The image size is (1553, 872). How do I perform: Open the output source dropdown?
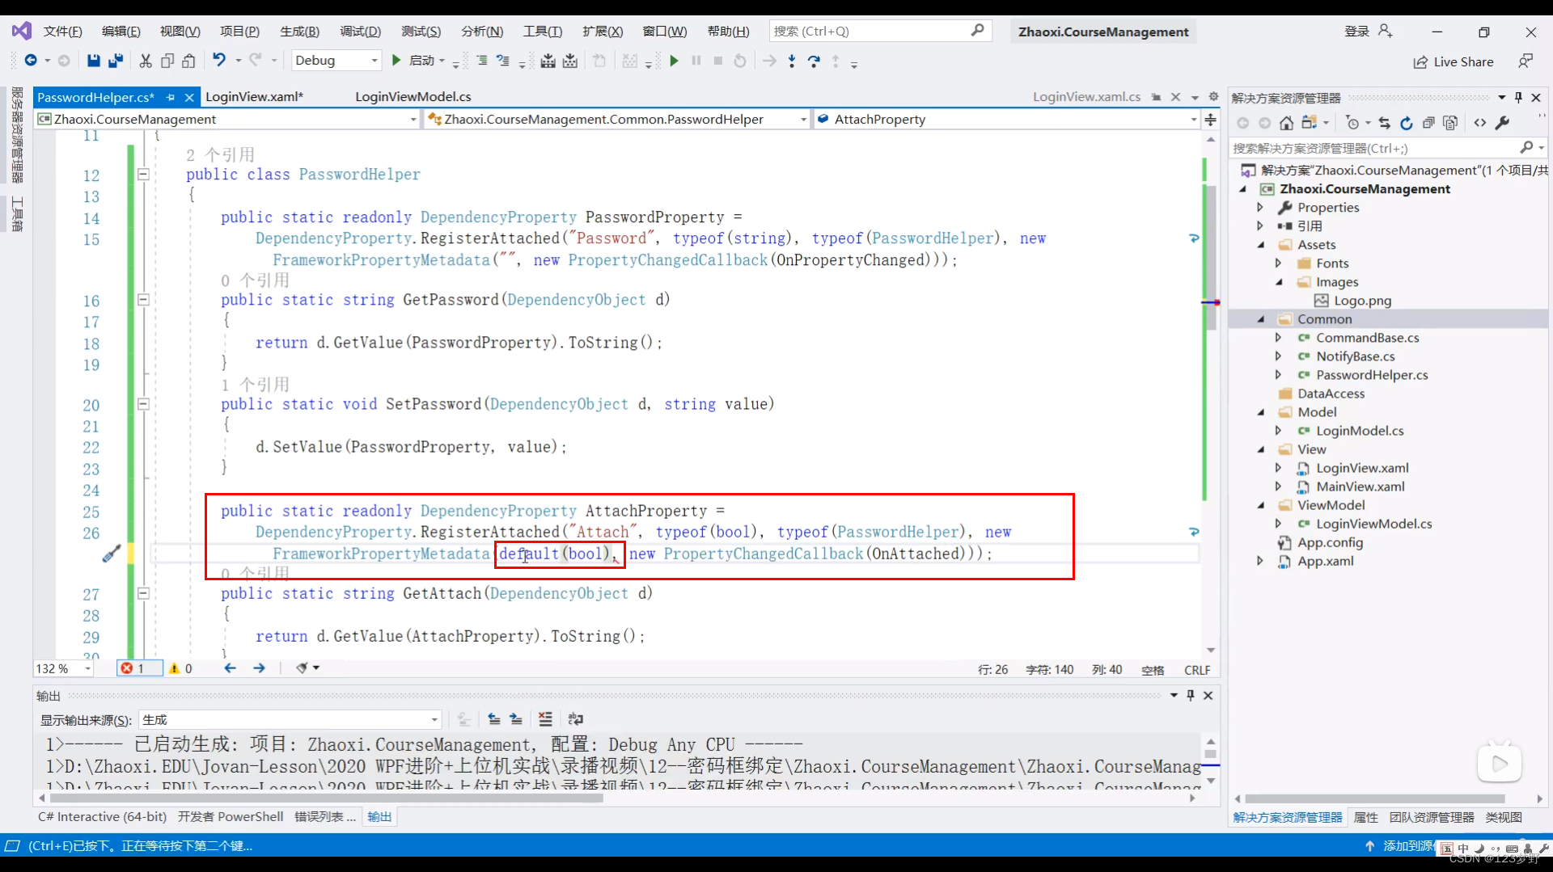pos(290,719)
